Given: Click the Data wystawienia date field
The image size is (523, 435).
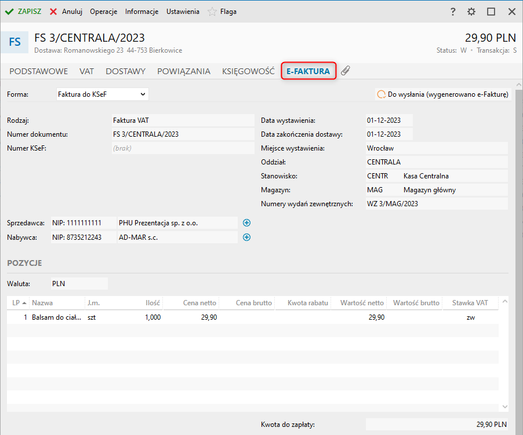Looking at the screenshot, I should click(x=389, y=120).
